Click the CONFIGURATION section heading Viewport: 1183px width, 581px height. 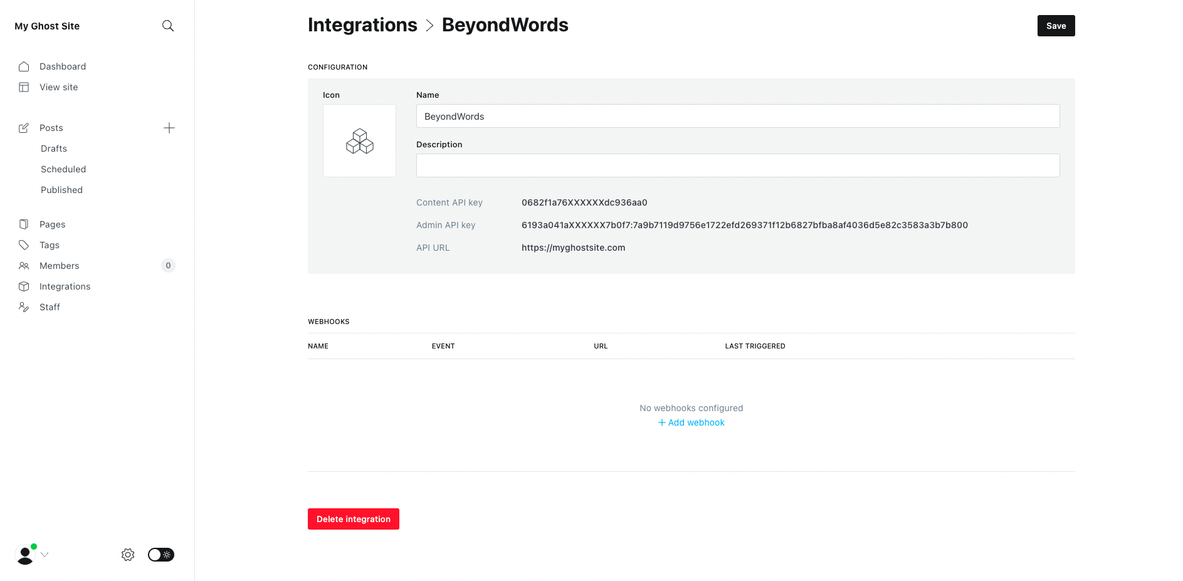(x=338, y=67)
